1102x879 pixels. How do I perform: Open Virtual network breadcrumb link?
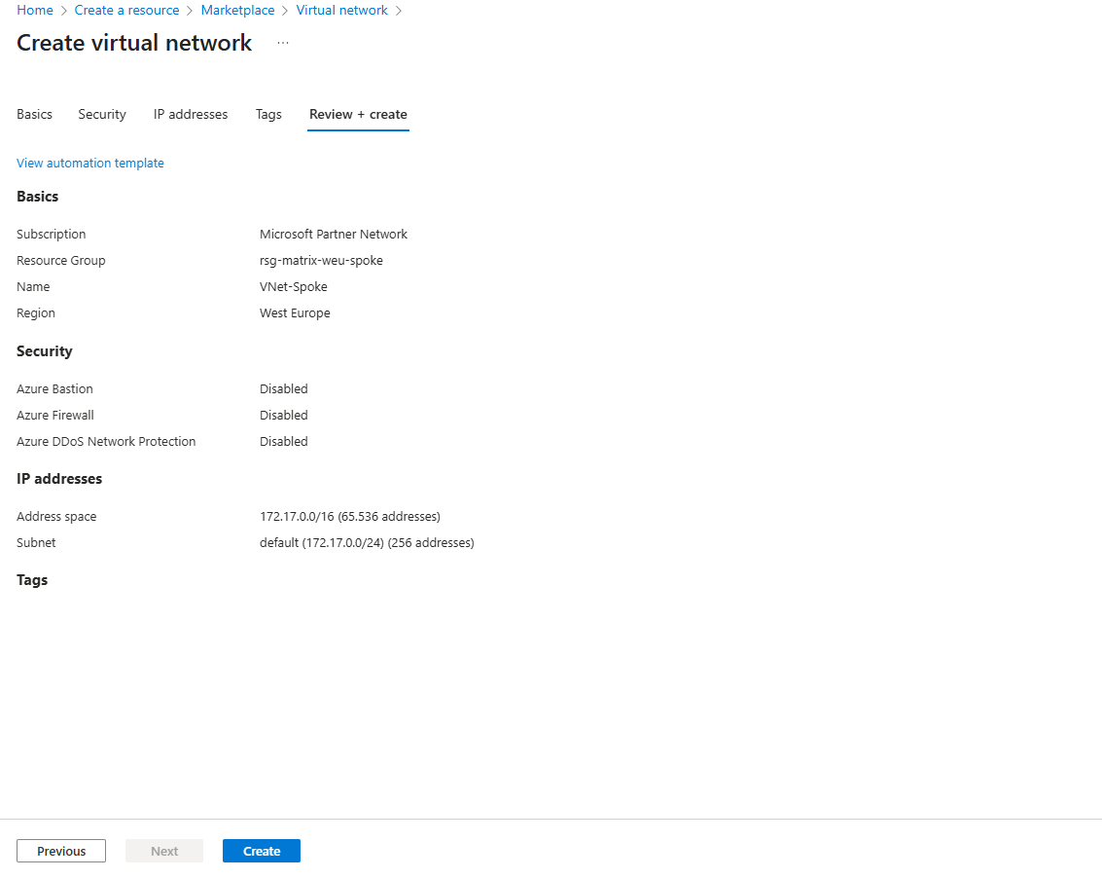point(341,10)
